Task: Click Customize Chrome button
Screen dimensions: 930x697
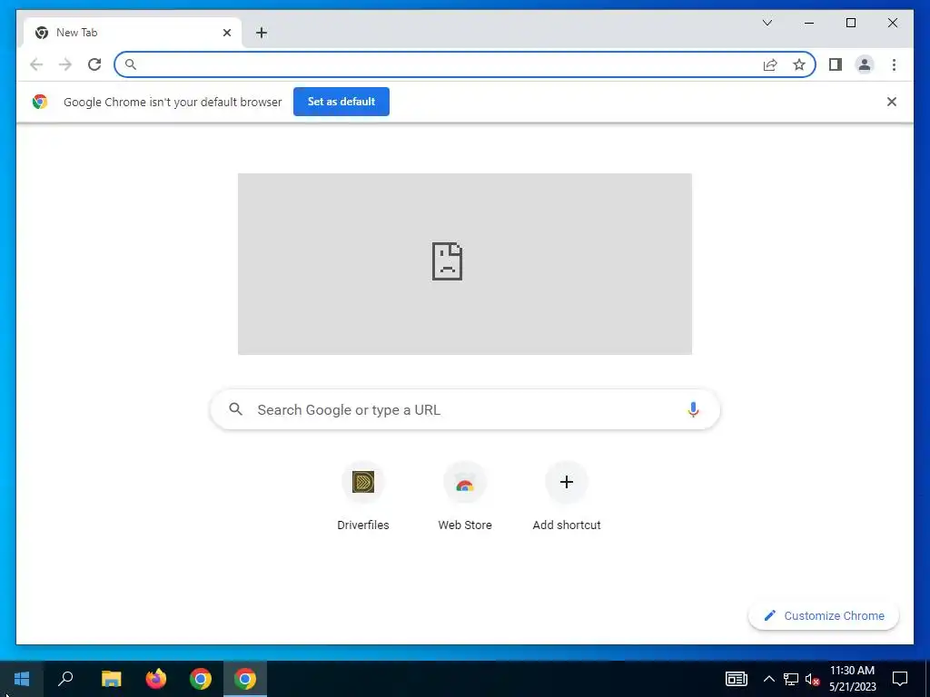Action: click(x=824, y=616)
